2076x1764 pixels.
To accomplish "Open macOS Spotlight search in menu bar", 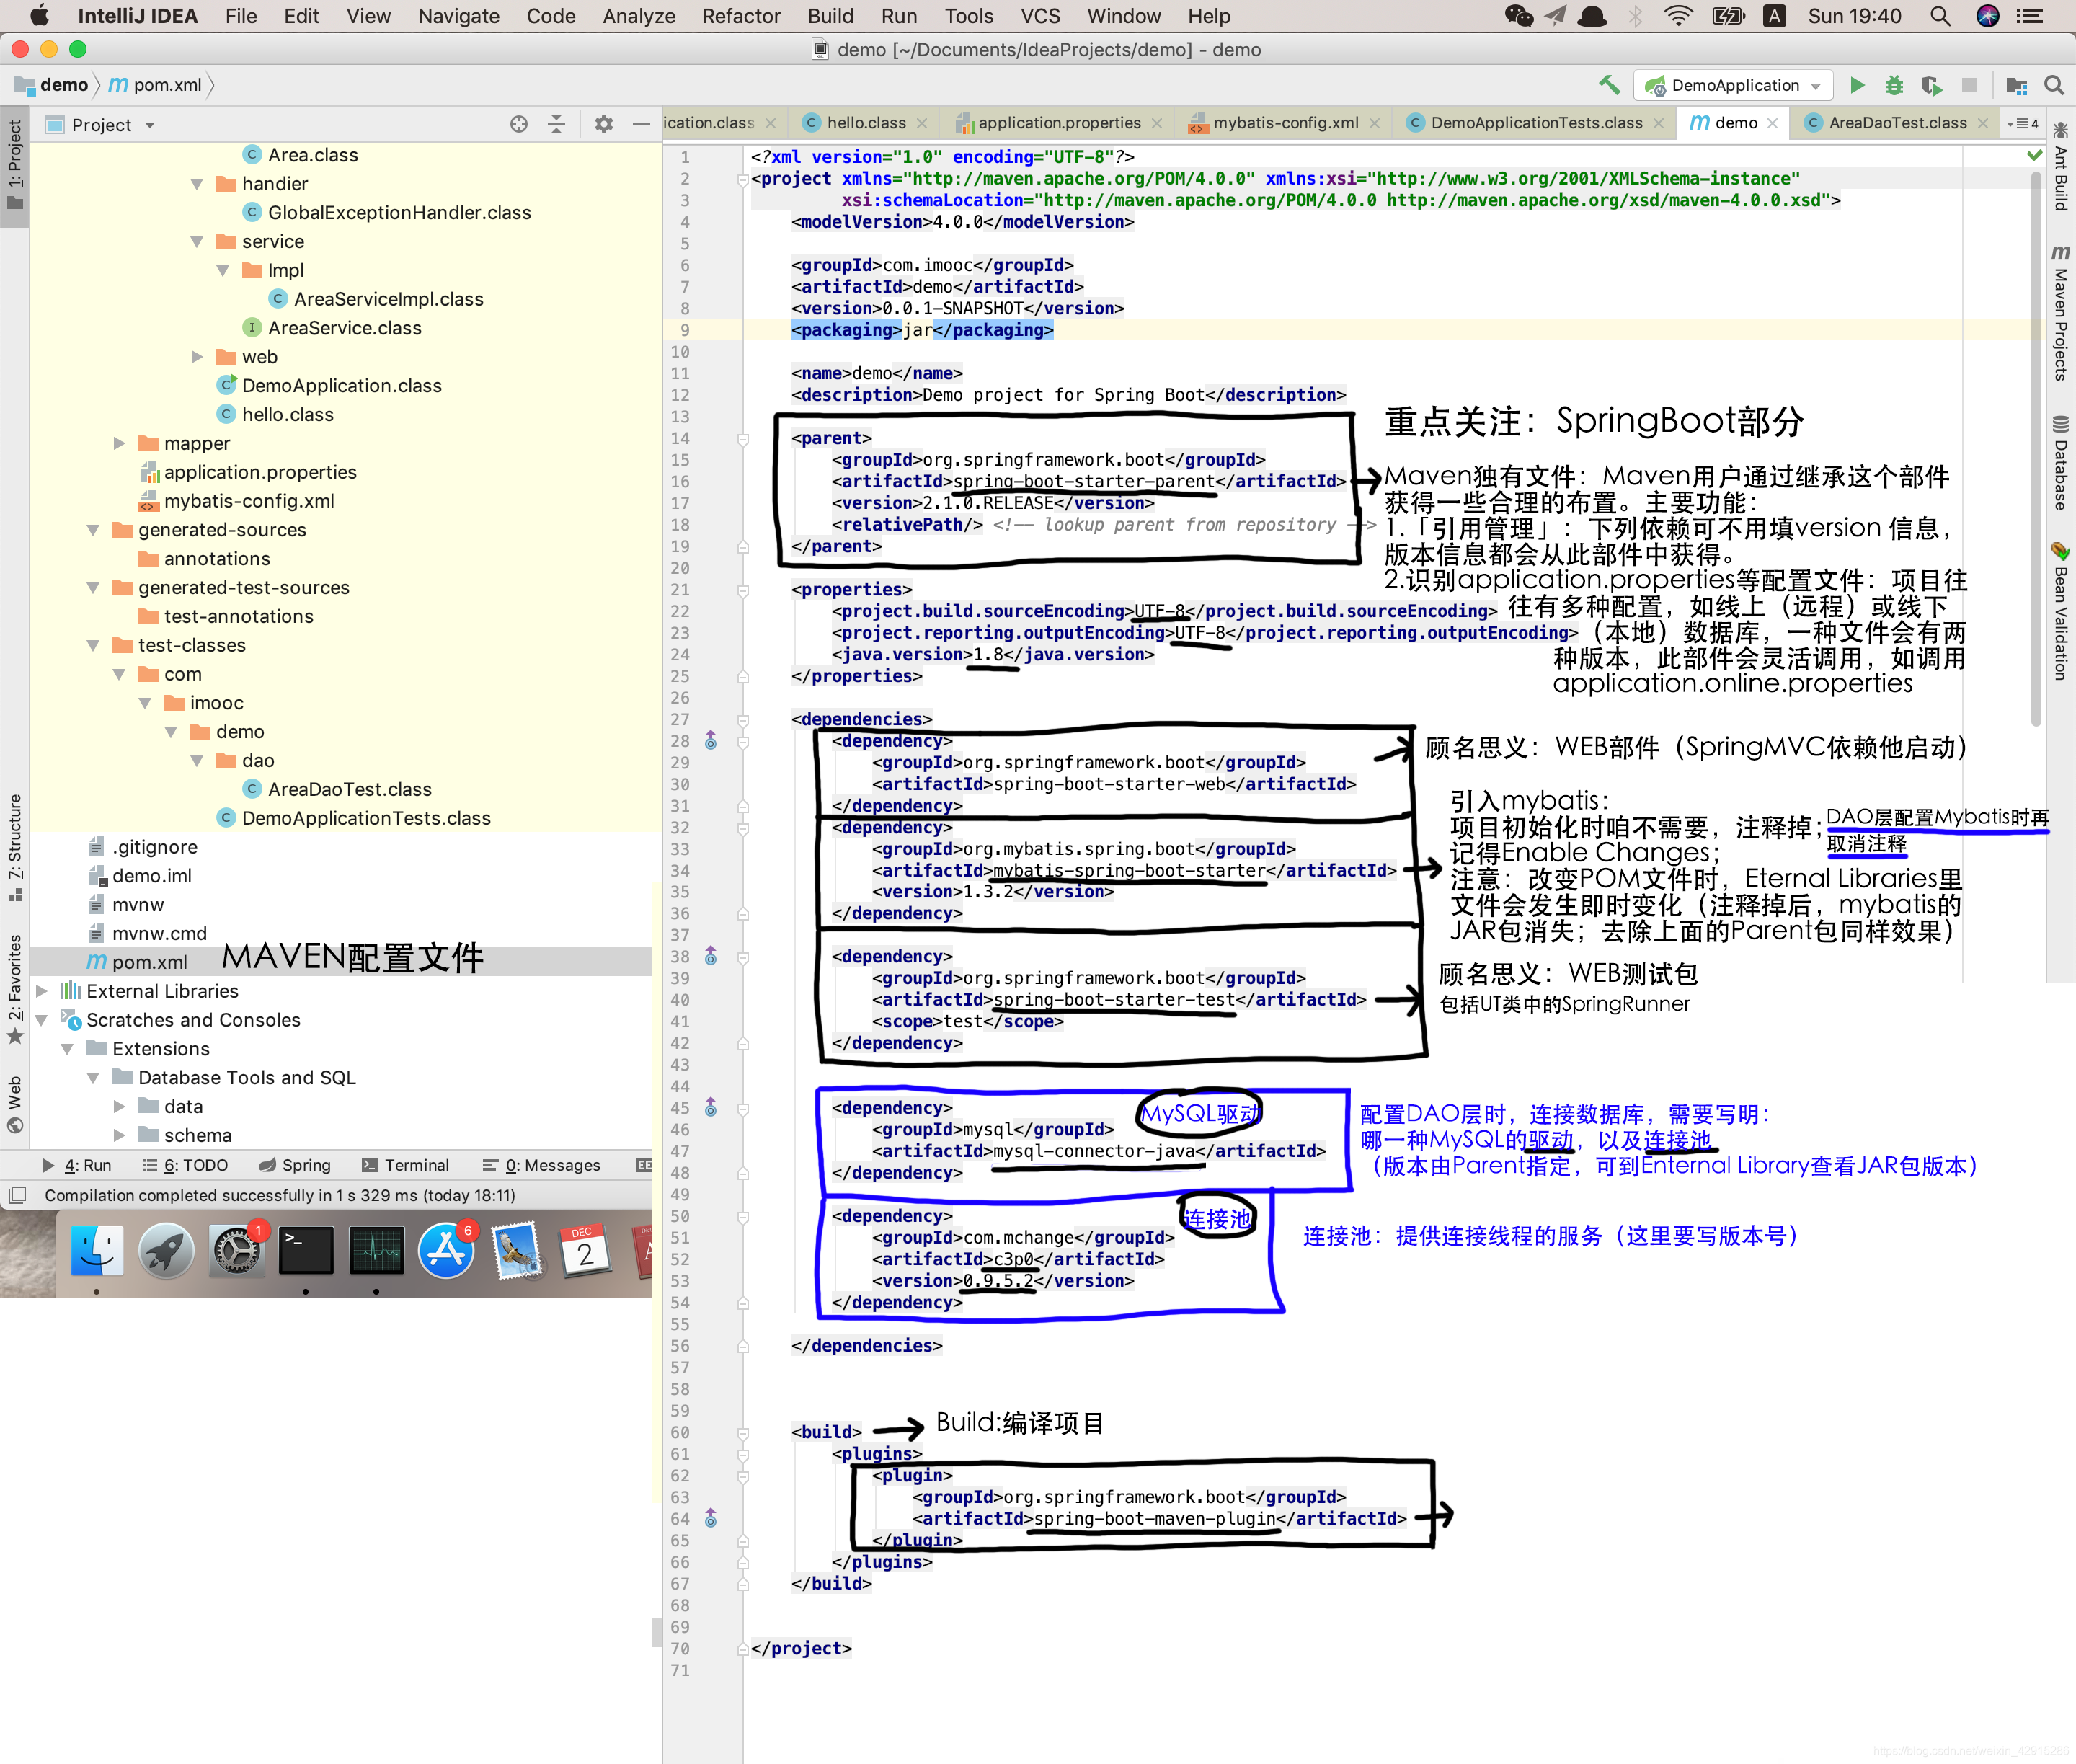I will point(1940,16).
